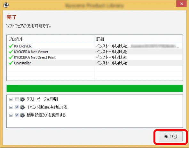
Task: Click KYOCERA Net Direct Print's インストールしました cell
Action: pos(138,57)
